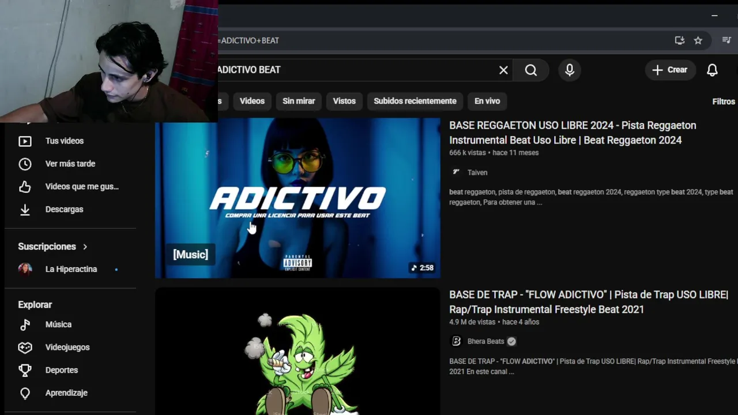Click '4.9 M de vistas • hace 4 años'
Screen dimensions: 738x415
click(x=495, y=322)
